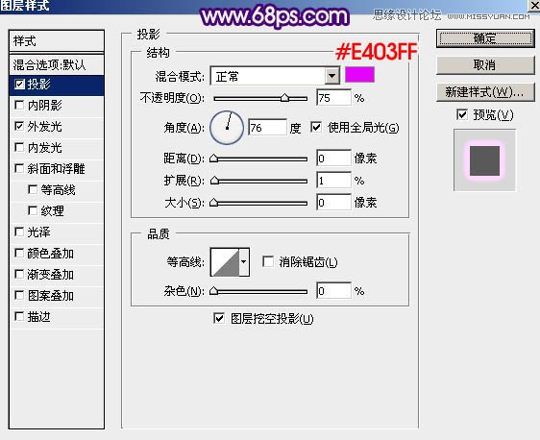This screenshot has width=540, height=440.
Task: Select the 外发光 row label
Action: coord(45,127)
